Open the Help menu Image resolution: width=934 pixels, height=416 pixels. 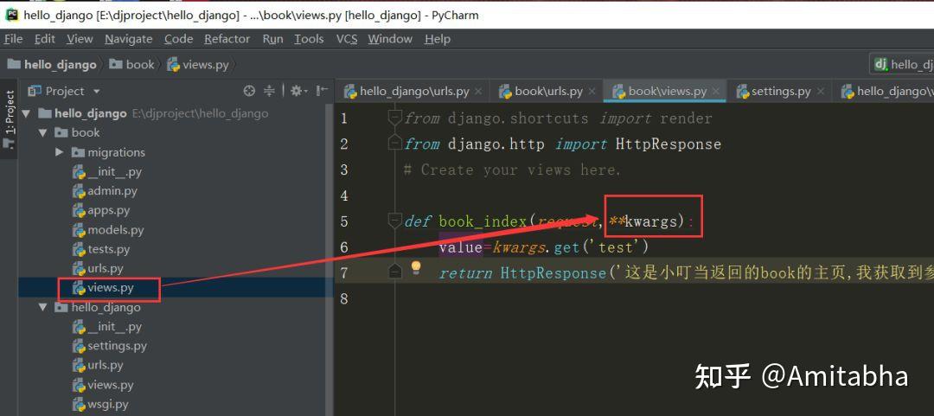(x=438, y=39)
